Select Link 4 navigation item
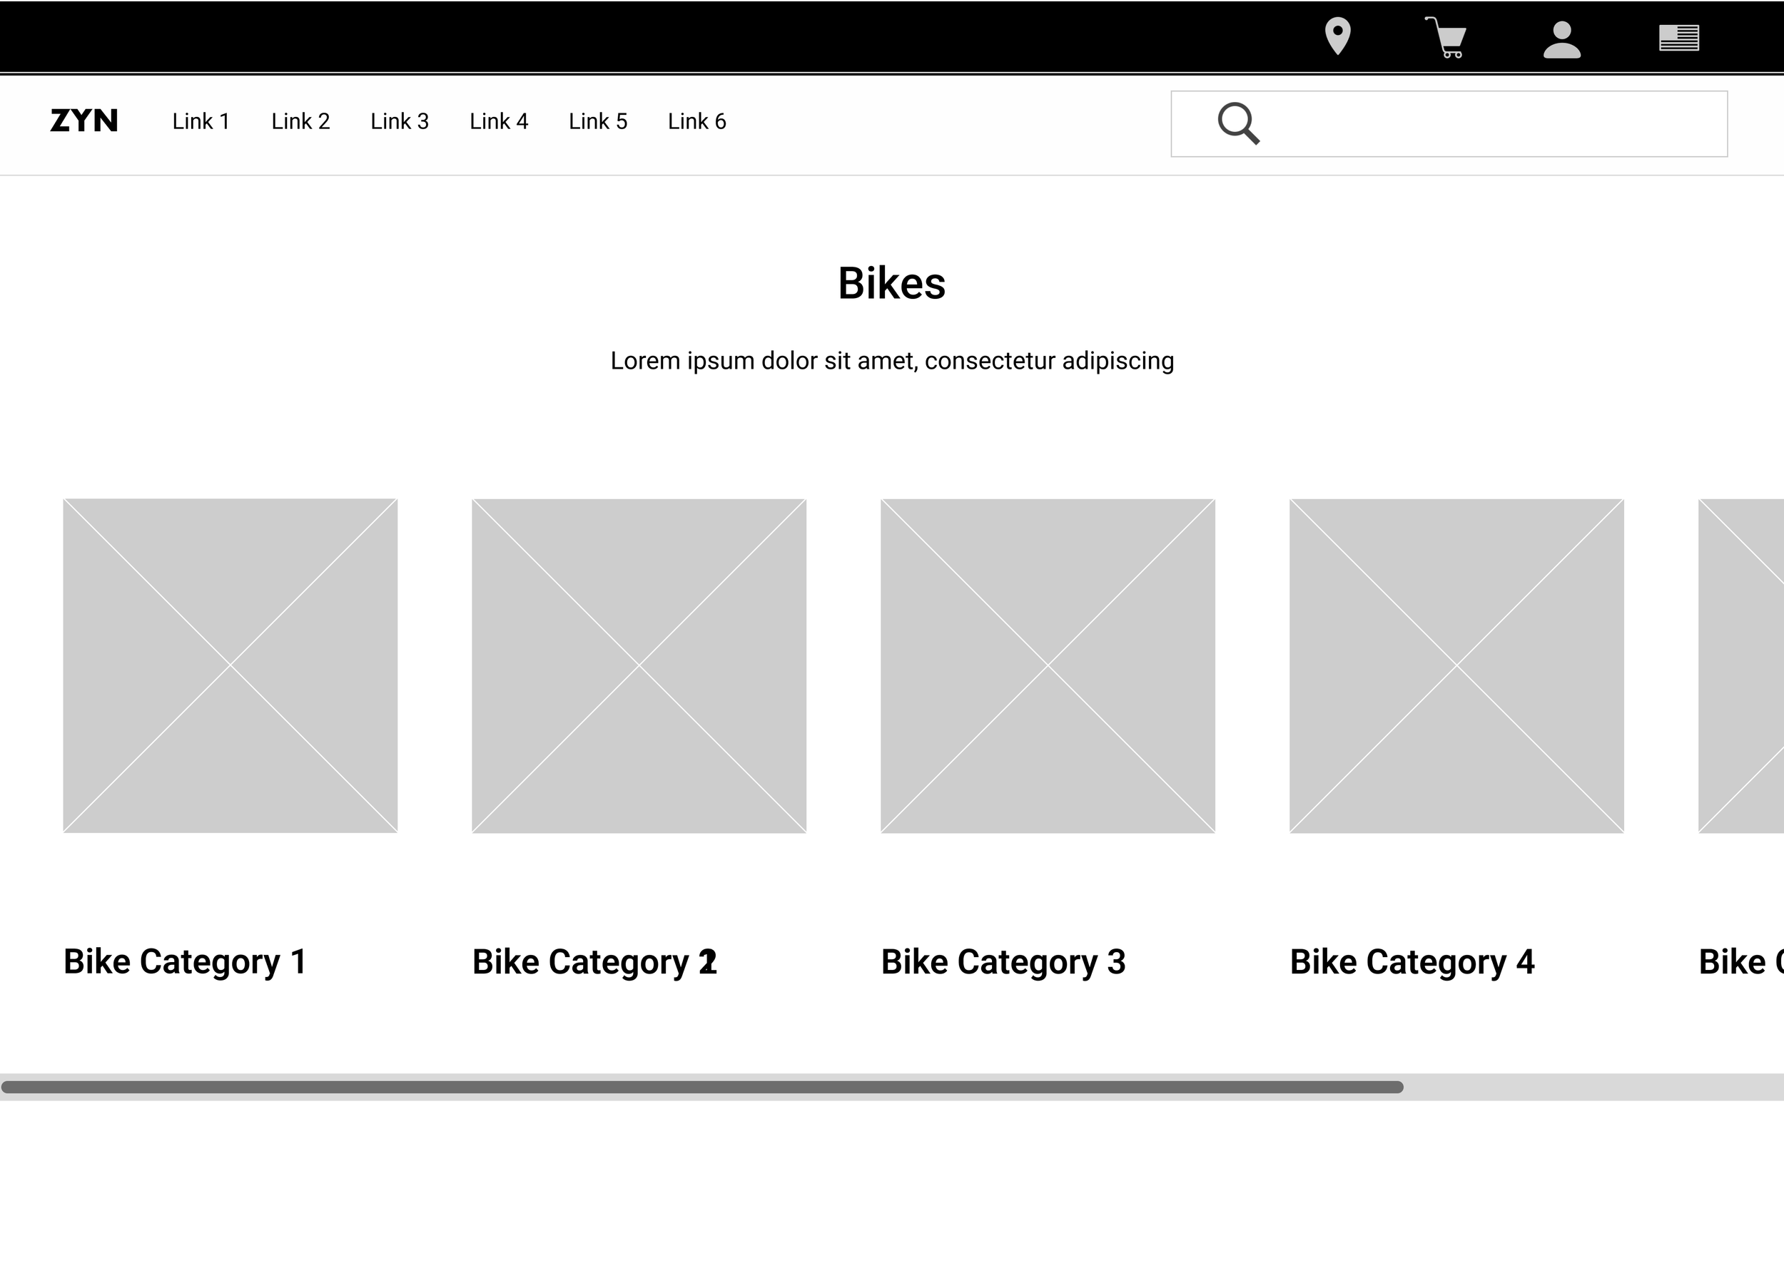 498,121
